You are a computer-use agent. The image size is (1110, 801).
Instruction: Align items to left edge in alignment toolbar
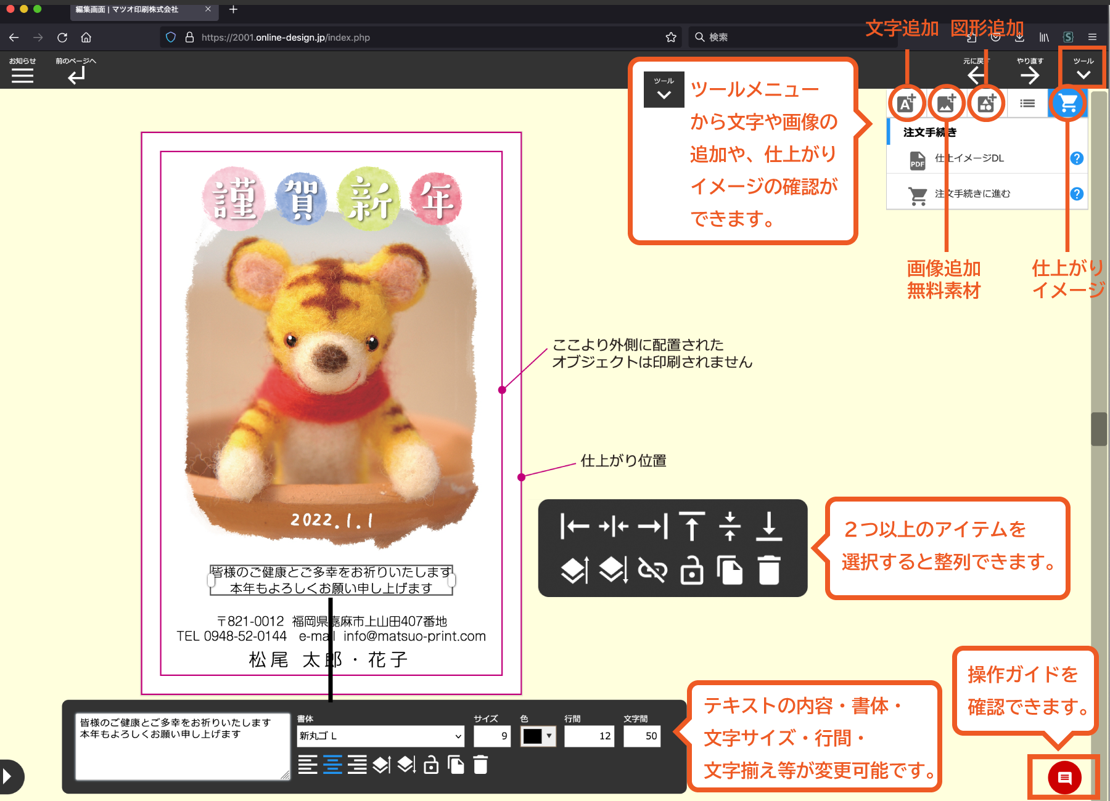pyautogui.click(x=574, y=526)
